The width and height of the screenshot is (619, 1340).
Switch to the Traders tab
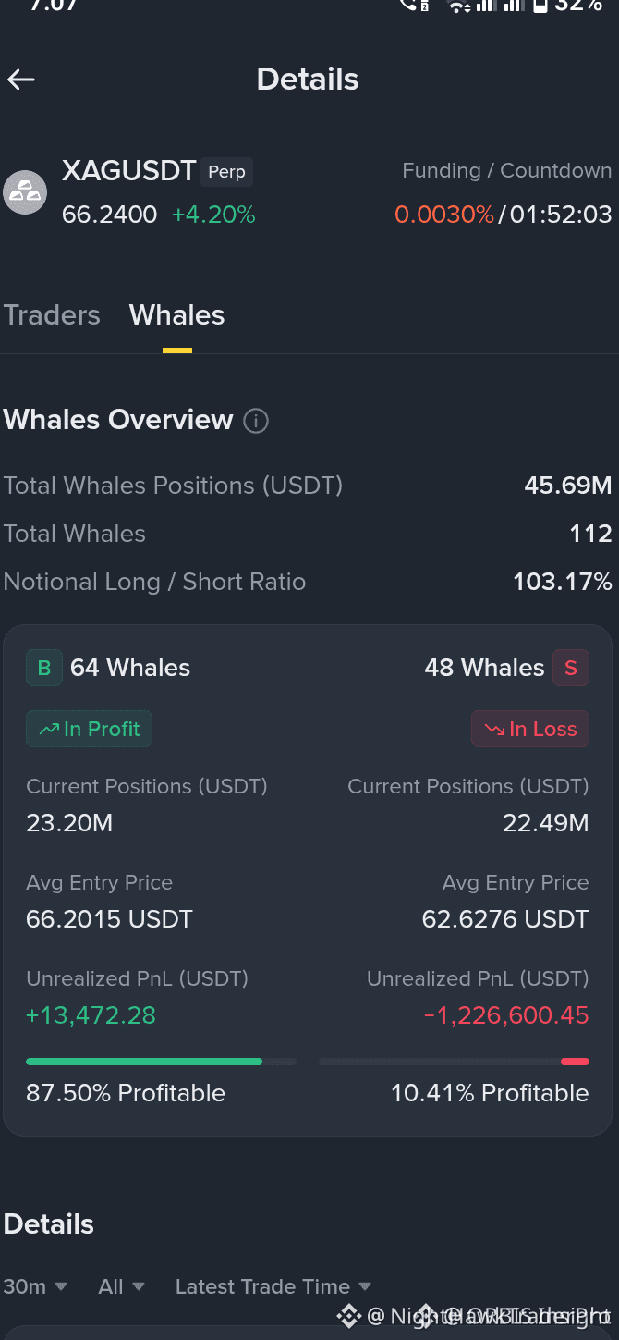[52, 315]
